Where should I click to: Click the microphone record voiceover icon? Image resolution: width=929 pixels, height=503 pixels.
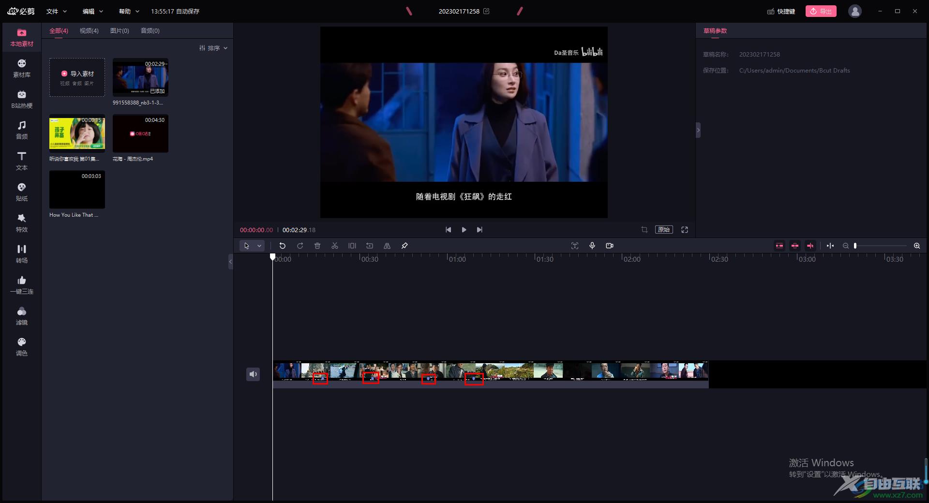pyautogui.click(x=592, y=246)
